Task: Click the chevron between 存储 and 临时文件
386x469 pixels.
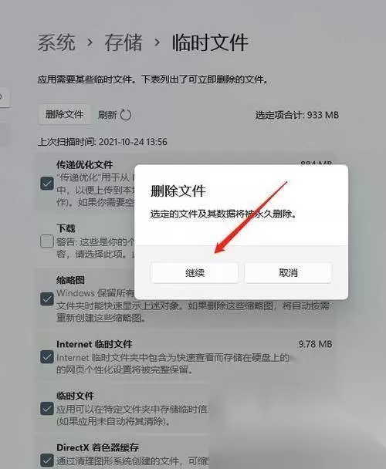Action: click(x=157, y=42)
